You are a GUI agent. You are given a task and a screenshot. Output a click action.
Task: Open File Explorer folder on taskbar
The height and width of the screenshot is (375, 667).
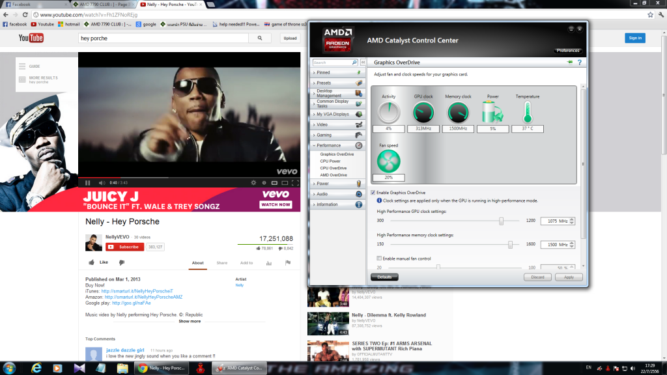(x=122, y=368)
